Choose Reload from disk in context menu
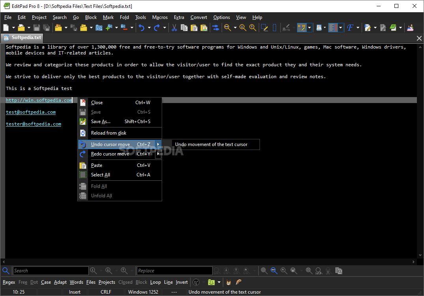This screenshot has width=424, height=296. point(120,133)
